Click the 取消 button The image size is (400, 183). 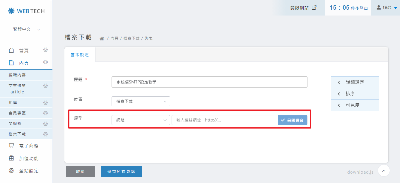[80, 172]
